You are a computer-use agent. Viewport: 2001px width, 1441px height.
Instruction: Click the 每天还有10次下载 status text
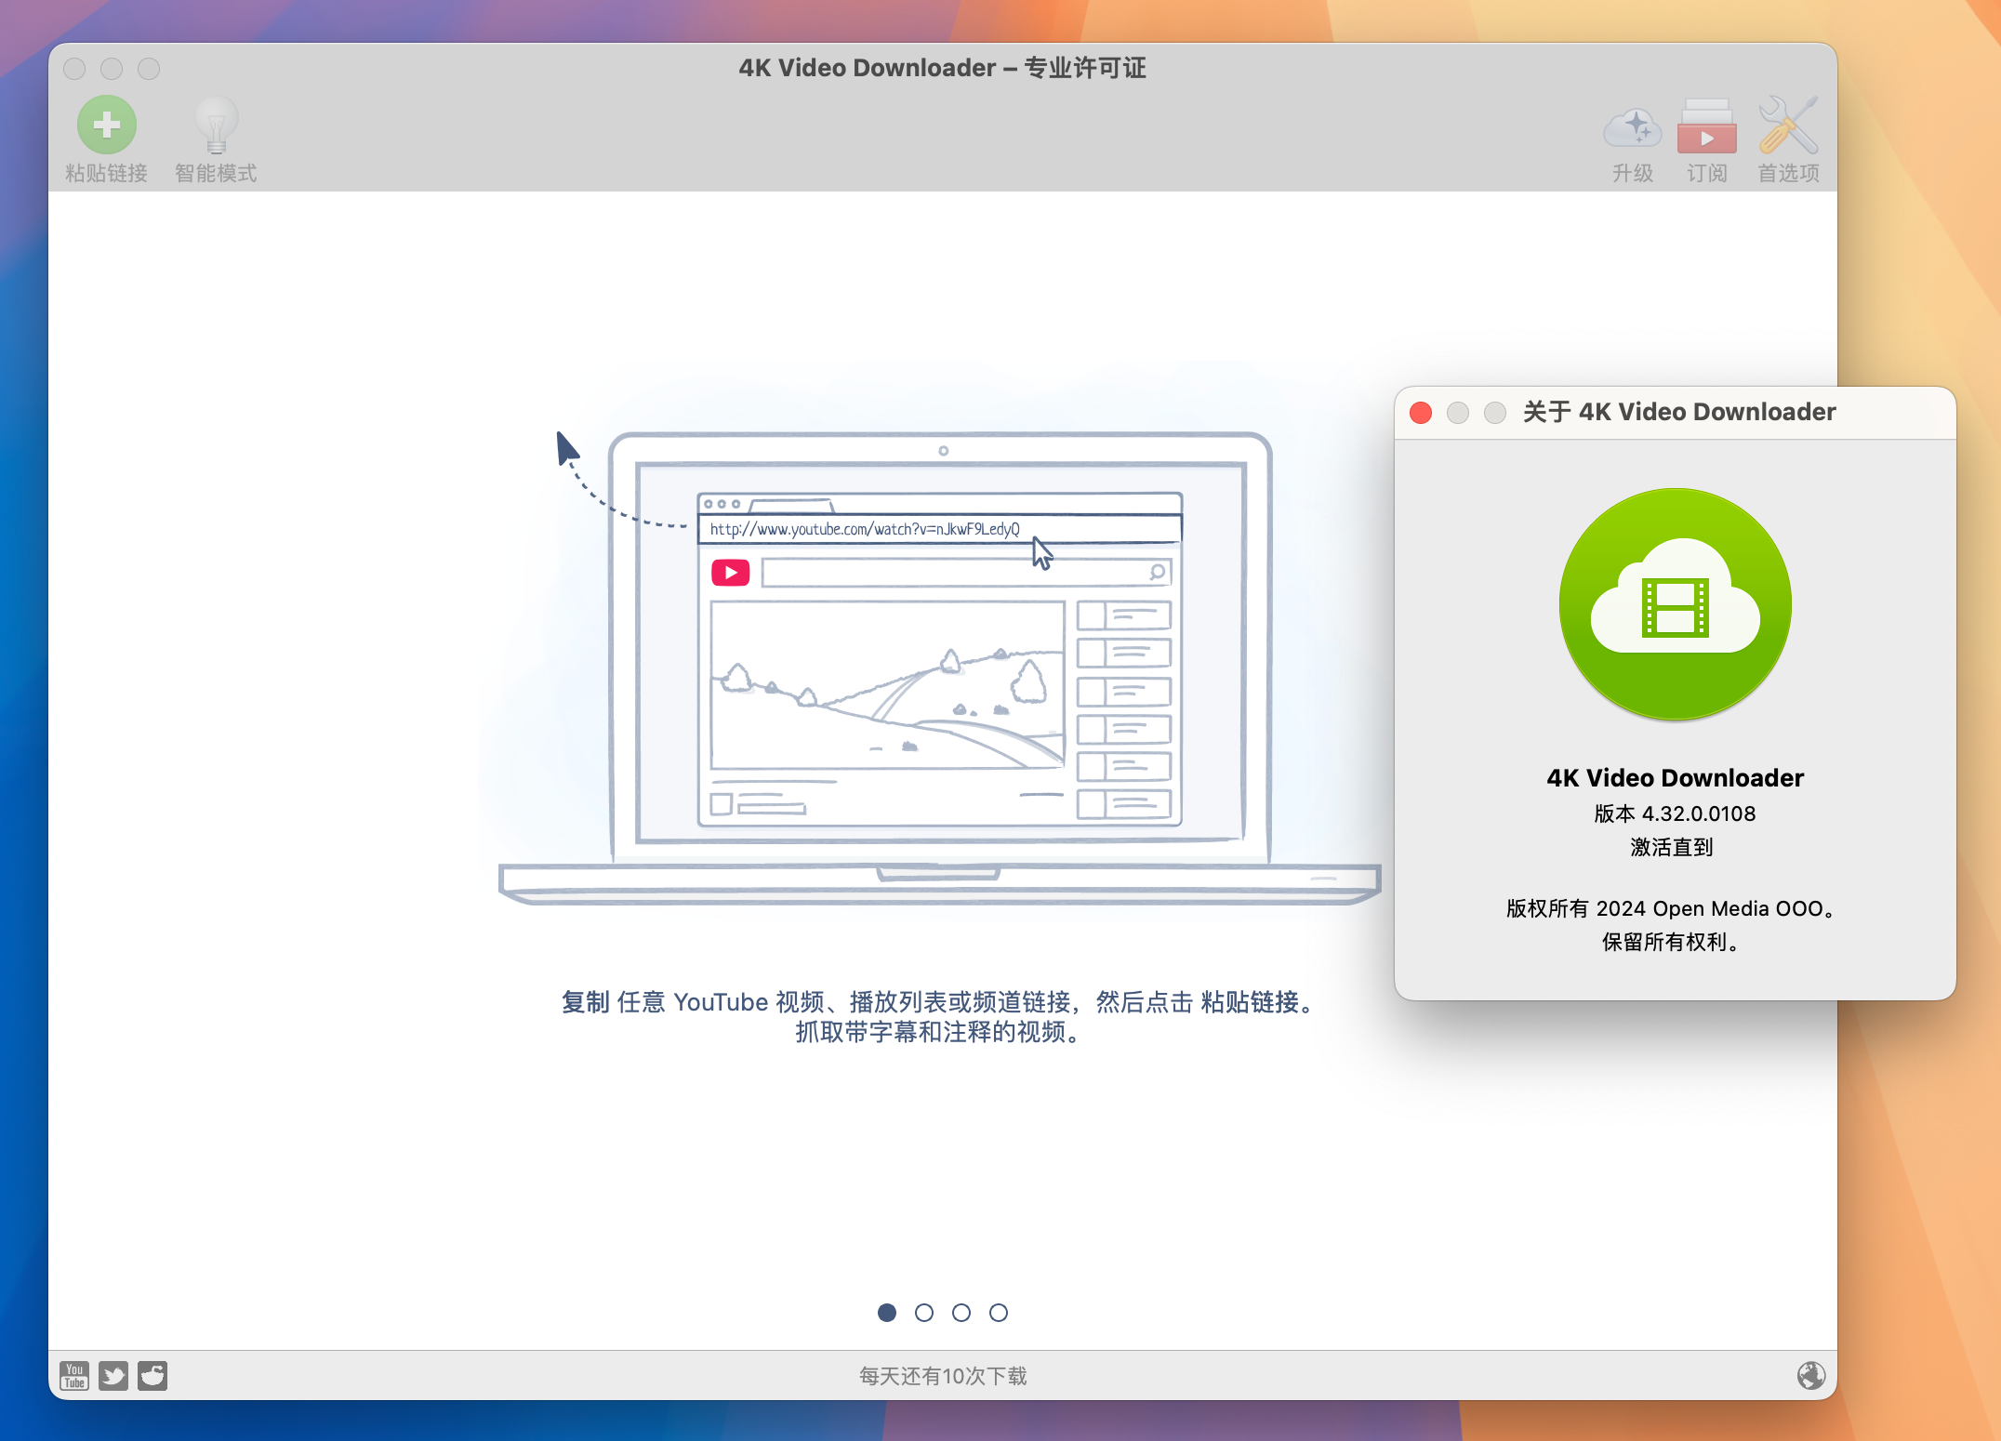(x=943, y=1376)
